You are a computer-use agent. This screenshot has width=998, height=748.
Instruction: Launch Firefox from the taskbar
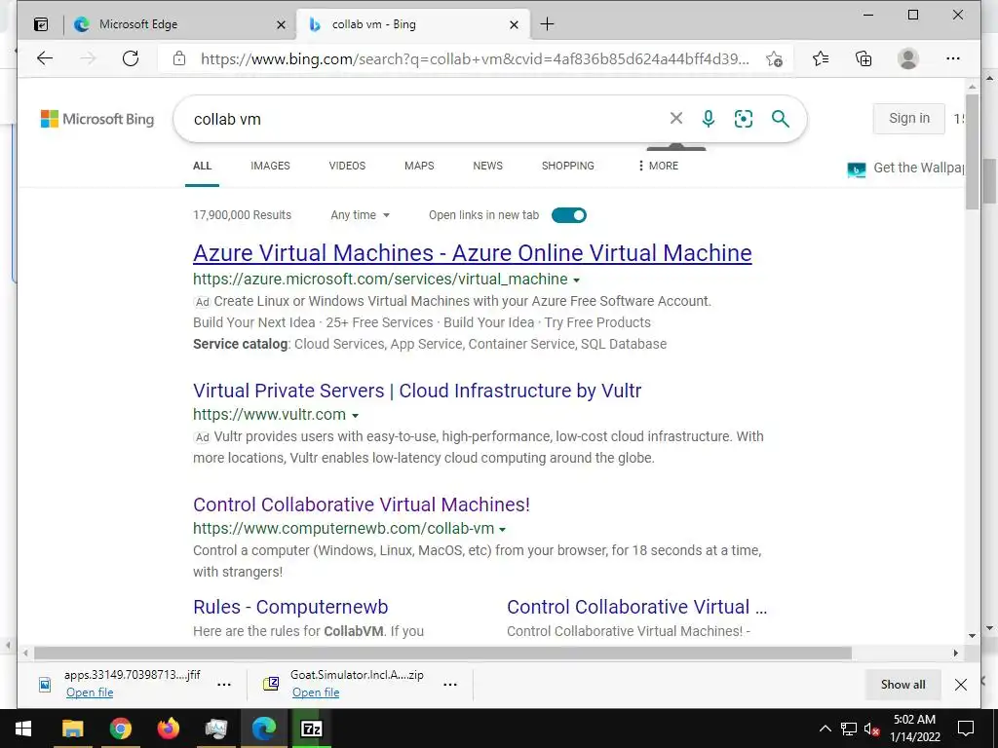pos(168,729)
